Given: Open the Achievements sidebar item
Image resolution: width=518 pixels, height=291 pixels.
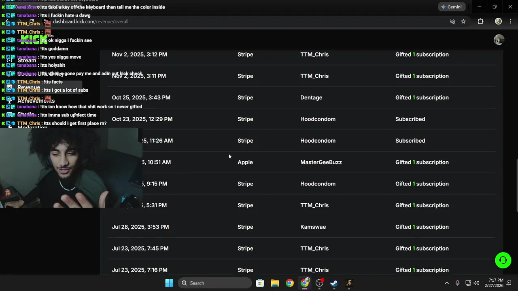Looking at the screenshot, I should tap(36, 101).
